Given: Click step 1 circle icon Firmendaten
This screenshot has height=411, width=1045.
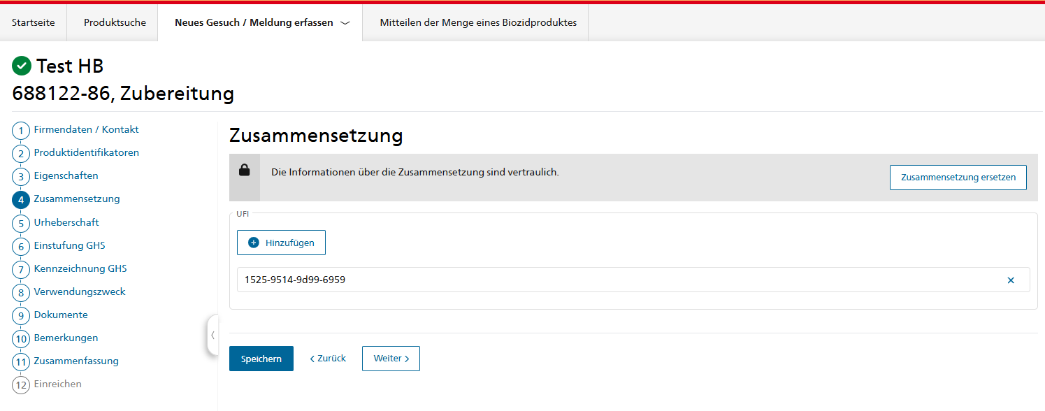Looking at the screenshot, I should coord(21,131).
